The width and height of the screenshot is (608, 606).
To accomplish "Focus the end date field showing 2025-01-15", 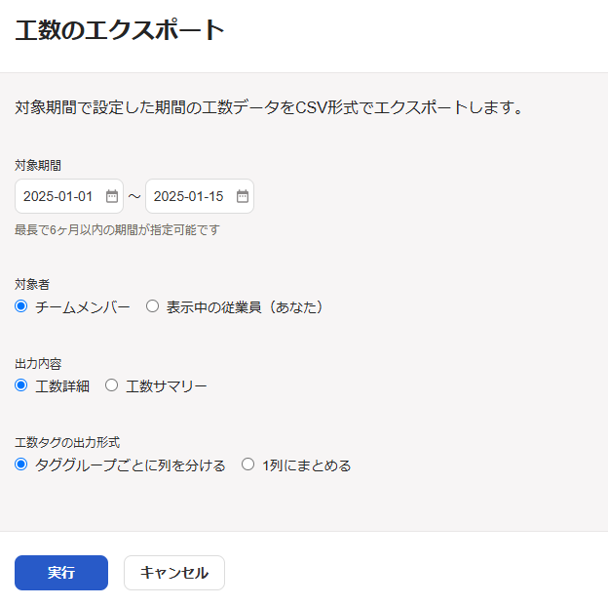I will pos(200,196).
